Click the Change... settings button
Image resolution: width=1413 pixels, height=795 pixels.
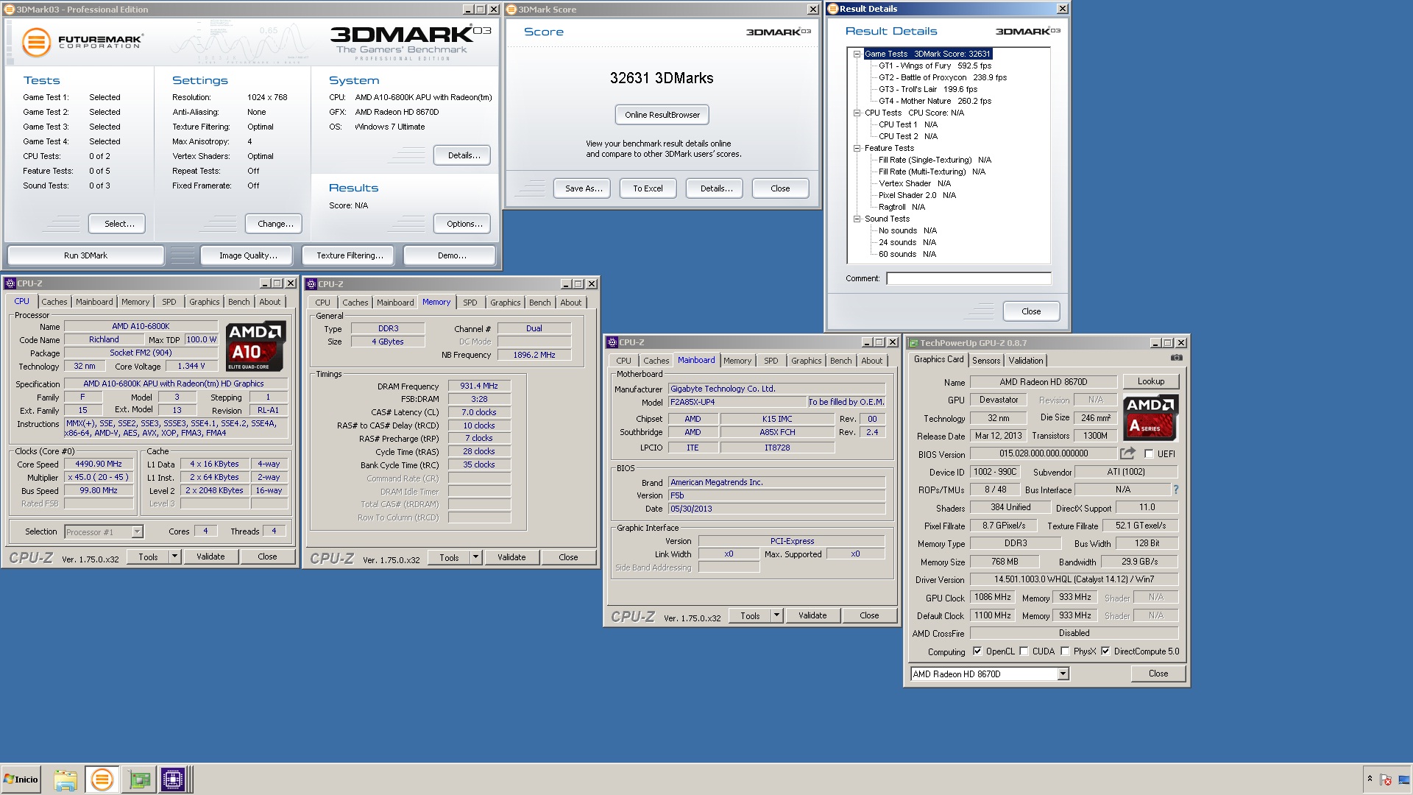click(275, 224)
